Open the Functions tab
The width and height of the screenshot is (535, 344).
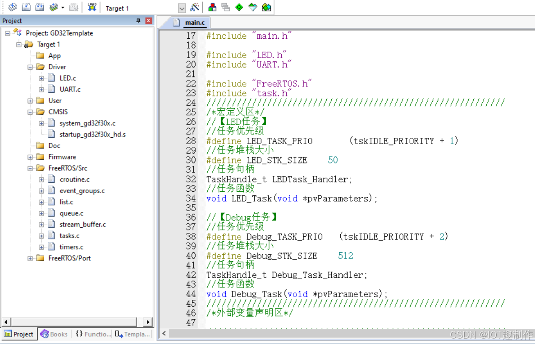[x=93, y=334]
